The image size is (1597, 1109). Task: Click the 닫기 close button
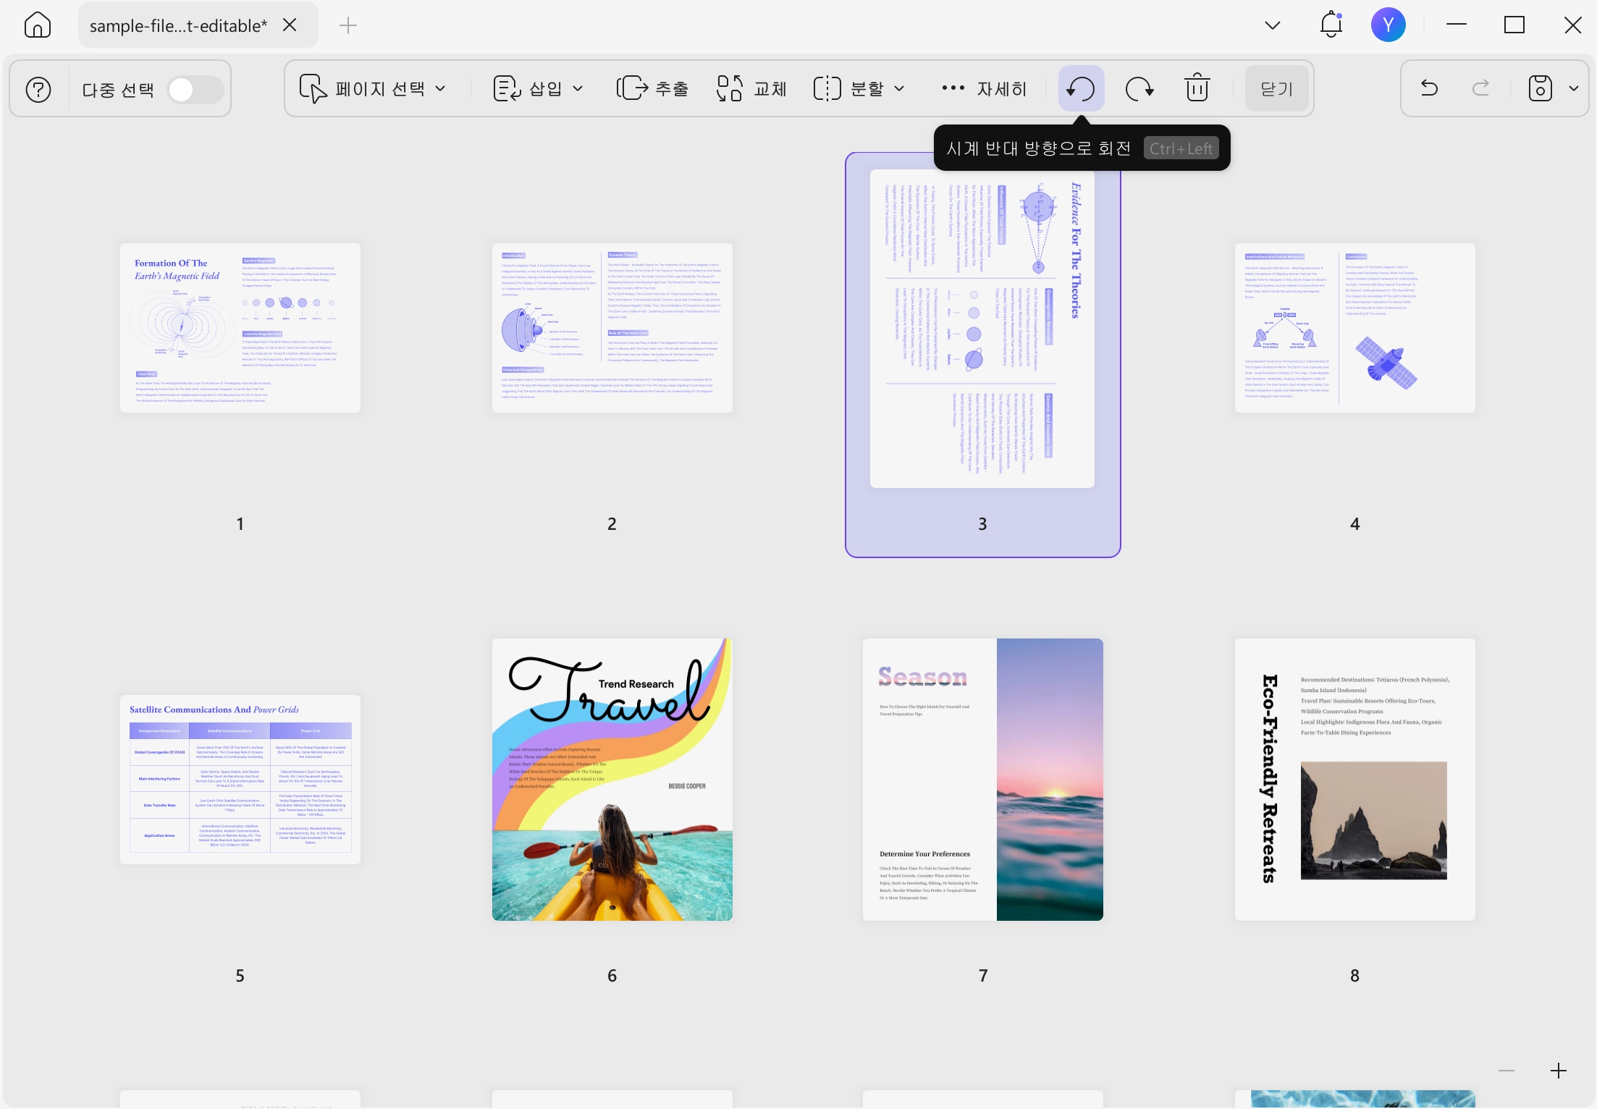click(1277, 88)
